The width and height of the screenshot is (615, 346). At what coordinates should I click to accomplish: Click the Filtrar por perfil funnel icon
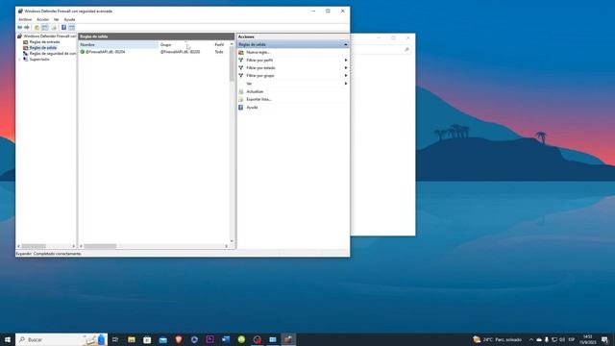(241, 60)
